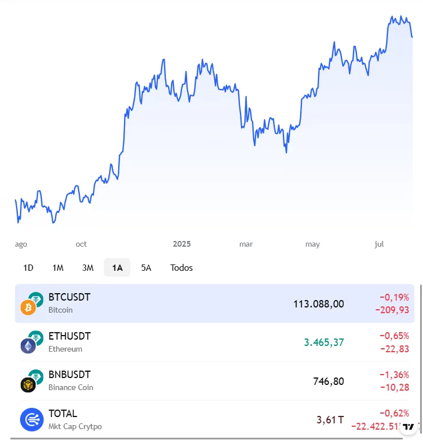Click Tether badge on BNBUSDT row
423x440 pixels.
pos(37,376)
